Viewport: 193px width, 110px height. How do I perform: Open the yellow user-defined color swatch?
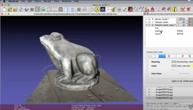192,66
